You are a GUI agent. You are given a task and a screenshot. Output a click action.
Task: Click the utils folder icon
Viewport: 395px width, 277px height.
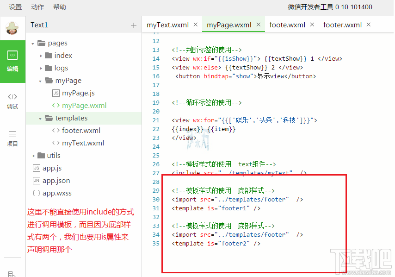tap(41, 155)
